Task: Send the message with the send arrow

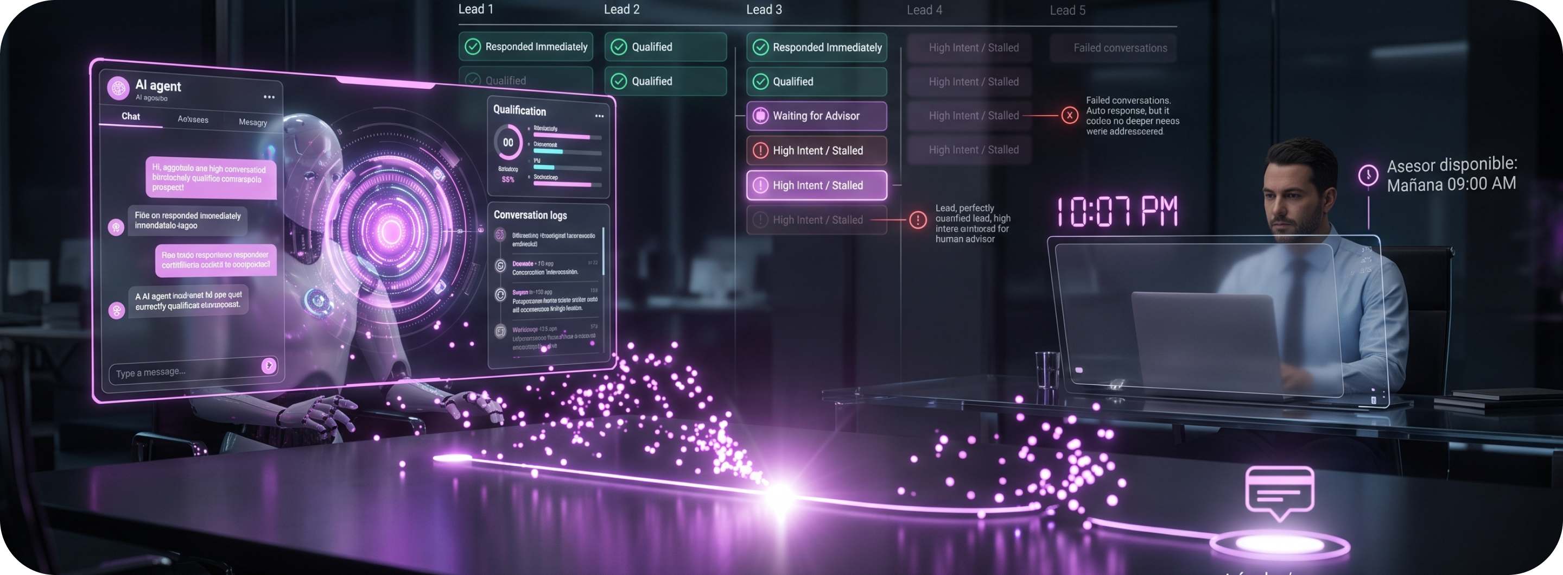Action: 269,365
